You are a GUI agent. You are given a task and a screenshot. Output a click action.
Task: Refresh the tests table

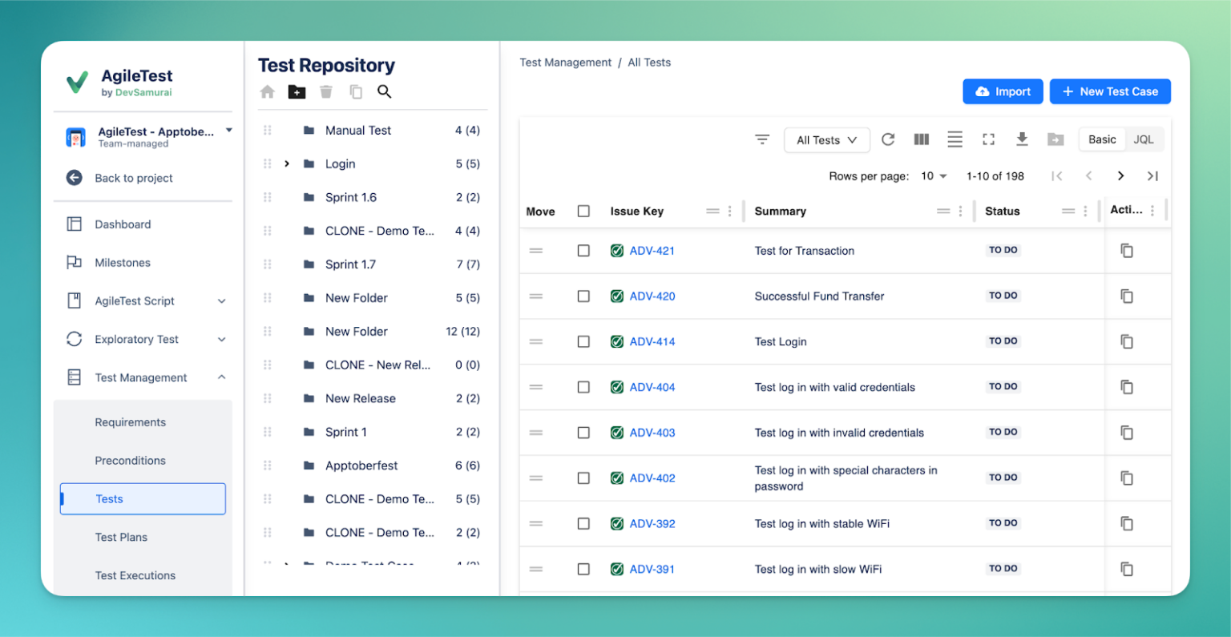pyautogui.click(x=888, y=139)
